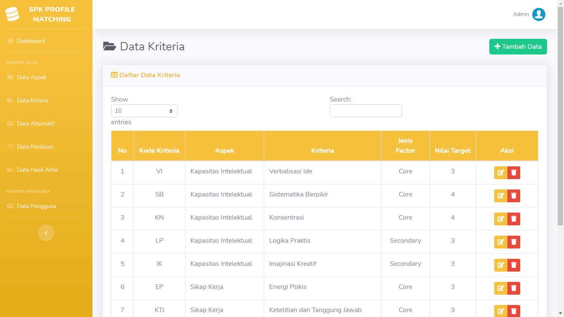Click the SPK Profile Matching database logo
This screenshot has width=564, height=317.
coord(12,14)
